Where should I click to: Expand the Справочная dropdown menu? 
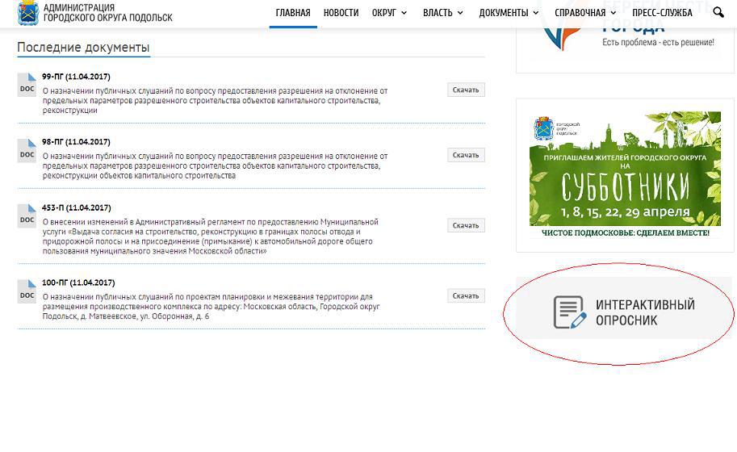tap(585, 13)
